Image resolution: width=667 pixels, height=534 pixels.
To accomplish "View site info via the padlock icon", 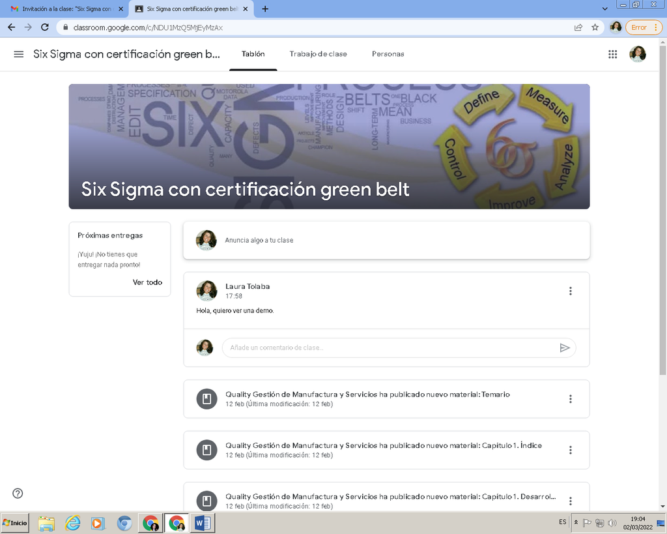I will 65,27.
